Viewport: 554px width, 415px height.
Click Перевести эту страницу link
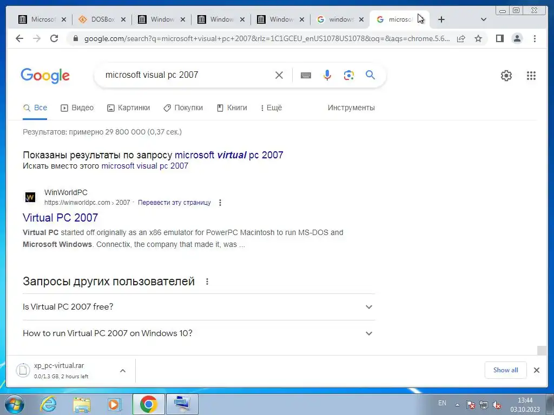click(174, 203)
